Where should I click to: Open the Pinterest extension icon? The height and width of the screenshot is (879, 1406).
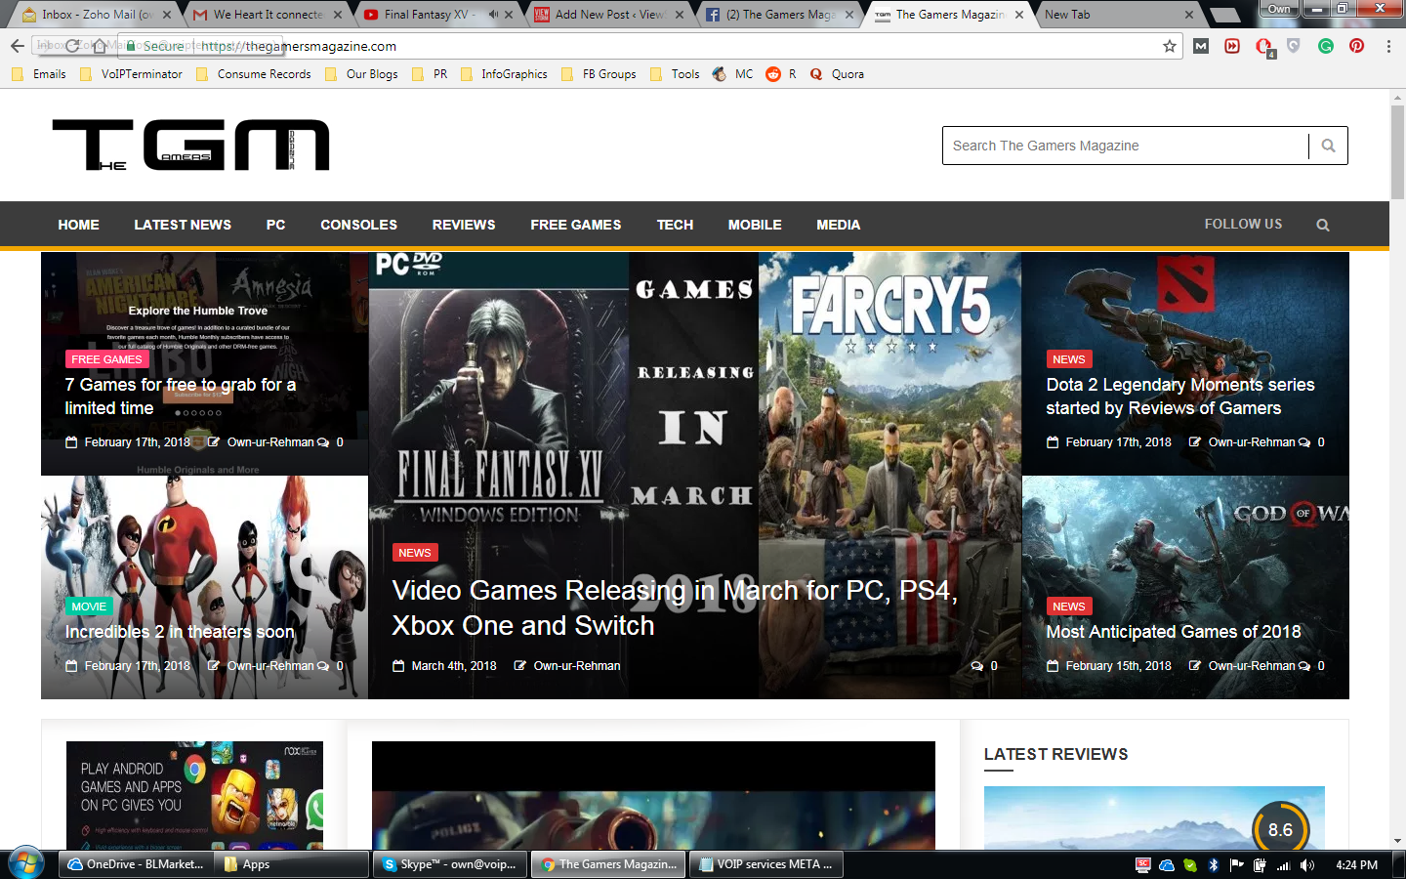pos(1356,46)
